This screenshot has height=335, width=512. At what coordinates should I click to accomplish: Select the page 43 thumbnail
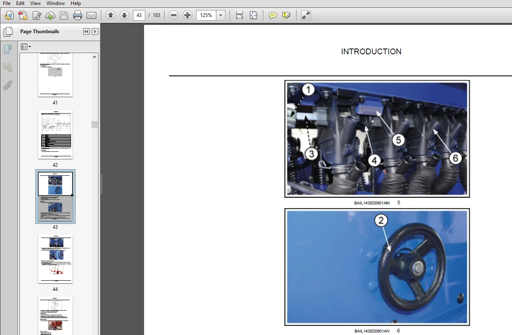pos(55,197)
